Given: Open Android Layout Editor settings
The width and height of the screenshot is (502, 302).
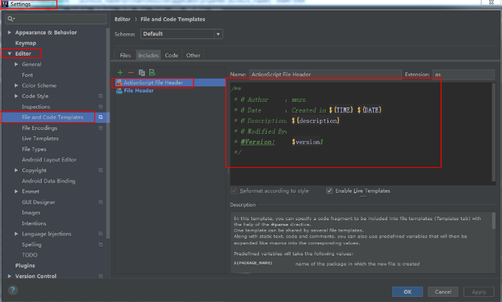Looking at the screenshot, I should point(49,160).
